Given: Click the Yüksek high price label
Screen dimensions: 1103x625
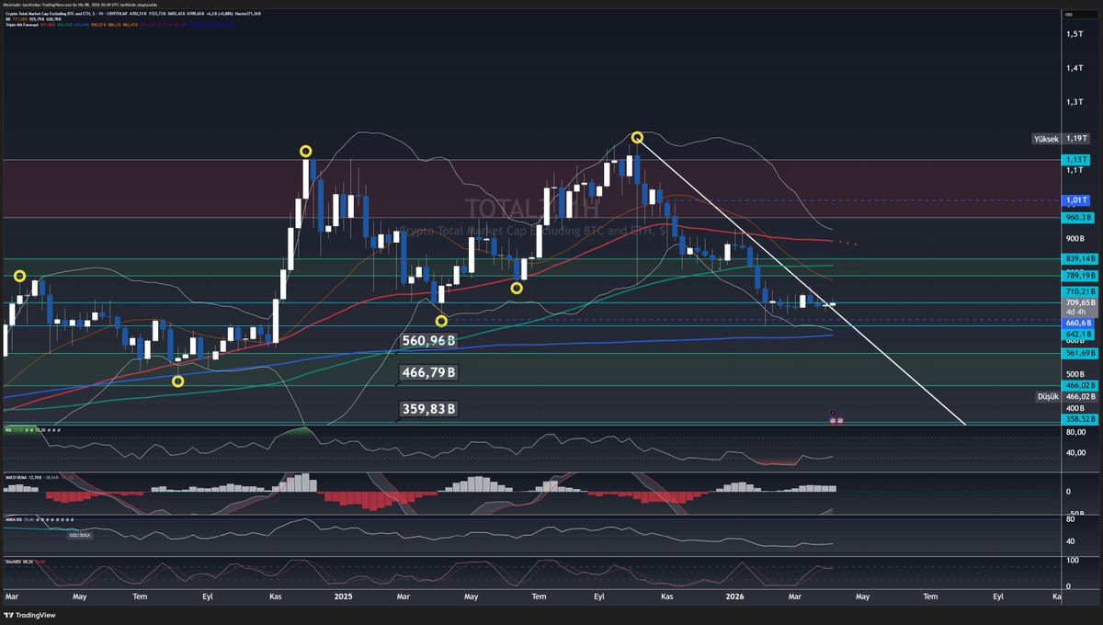Looking at the screenshot, I should tap(1045, 139).
